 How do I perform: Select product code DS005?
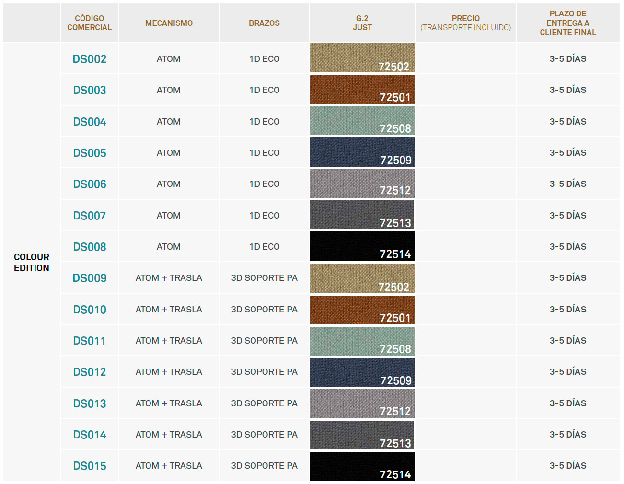click(90, 153)
